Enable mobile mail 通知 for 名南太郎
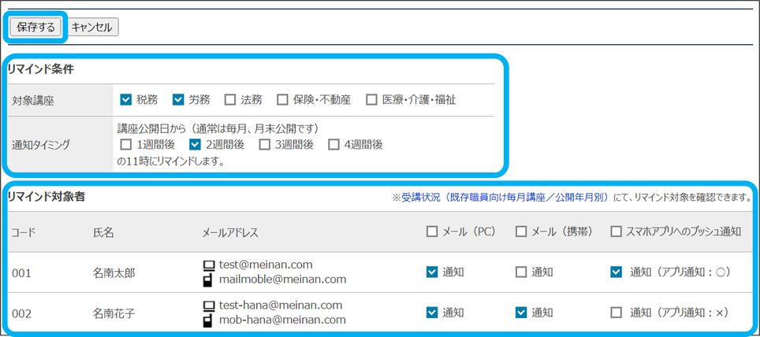The width and height of the screenshot is (760, 337). point(520,272)
